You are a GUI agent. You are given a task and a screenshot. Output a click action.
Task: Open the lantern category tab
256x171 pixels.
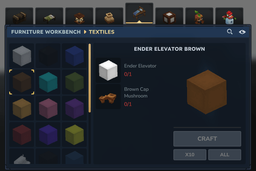pos(79,16)
